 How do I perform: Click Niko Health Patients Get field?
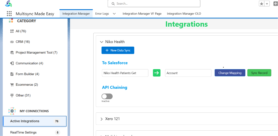pos(125,73)
